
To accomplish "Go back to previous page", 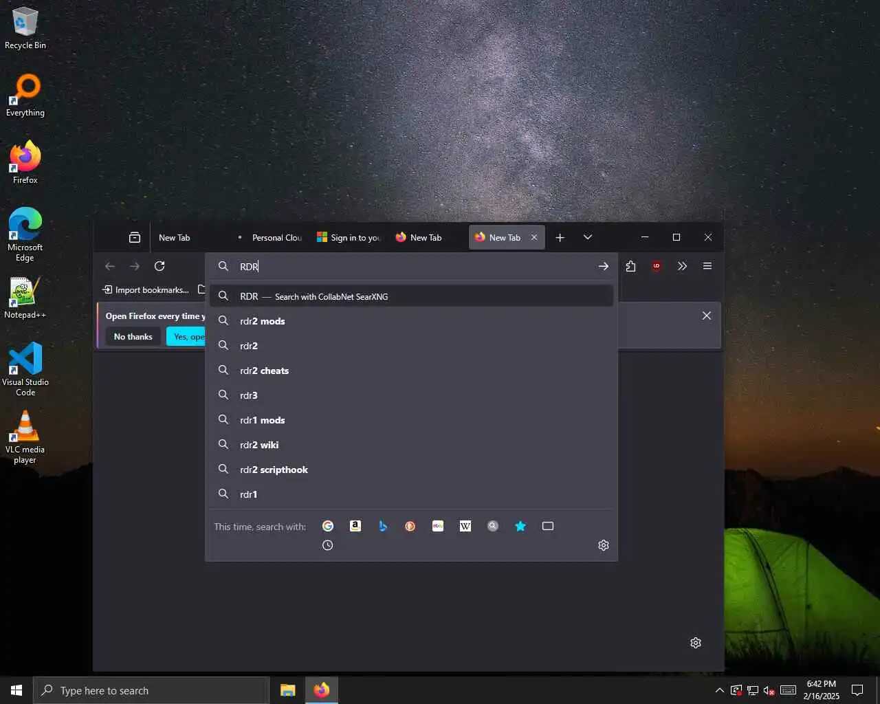I will [110, 266].
